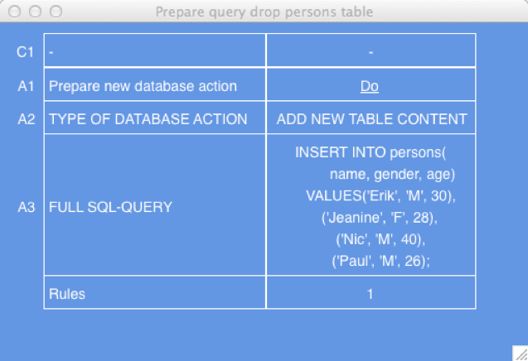The height and width of the screenshot is (361, 528).
Task: Select the Rules label cell
Action: [155, 292]
